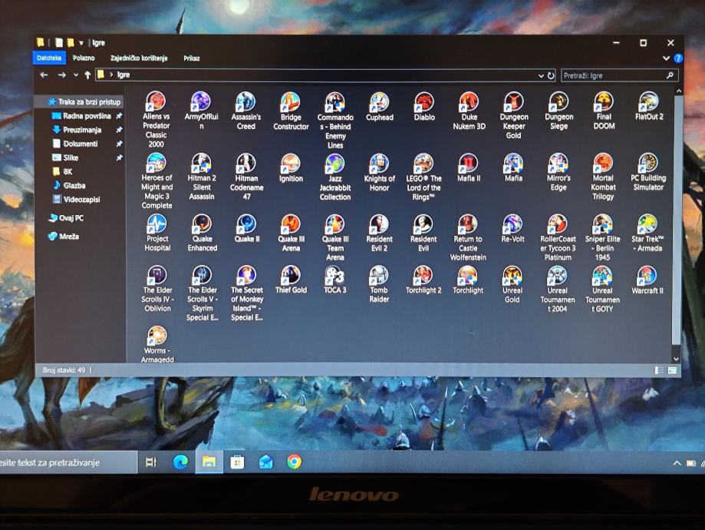Select Quake Enhanced icon
This screenshot has width=705, height=530.
(203, 233)
